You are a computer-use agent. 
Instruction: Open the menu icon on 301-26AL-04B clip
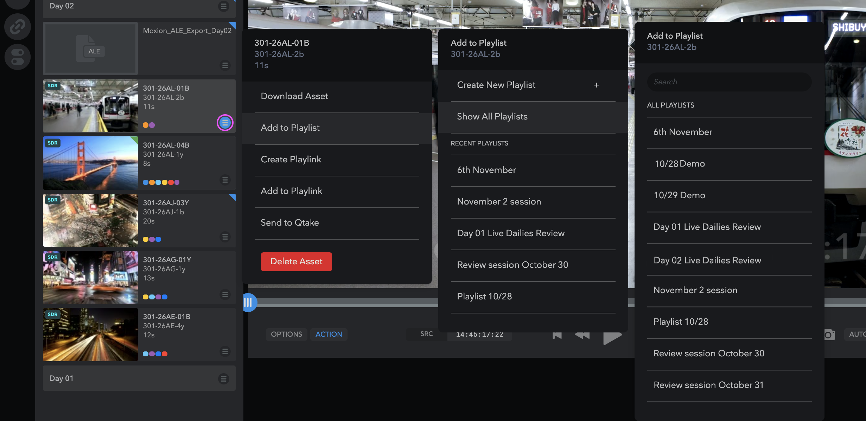pyautogui.click(x=225, y=180)
